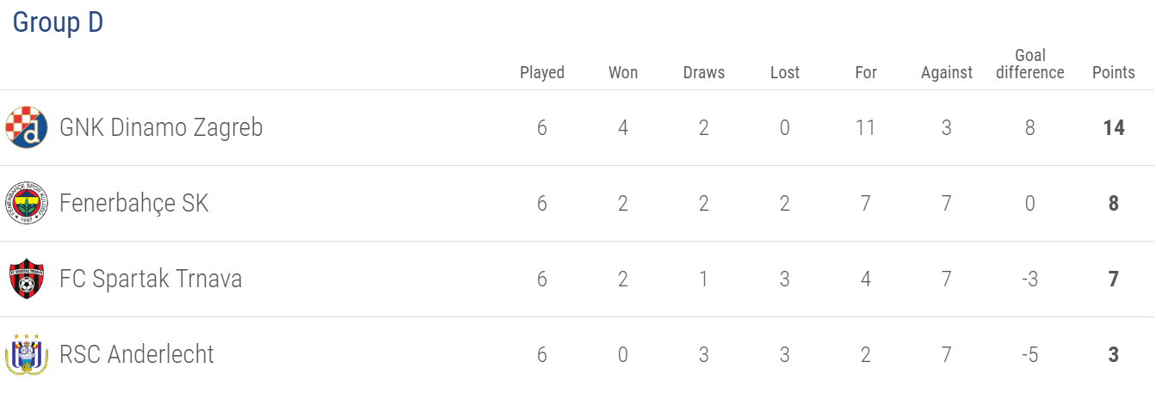Click the Won column header
Image resolution: width=1156 pixels, height=399 pixels.
[623, 73]
